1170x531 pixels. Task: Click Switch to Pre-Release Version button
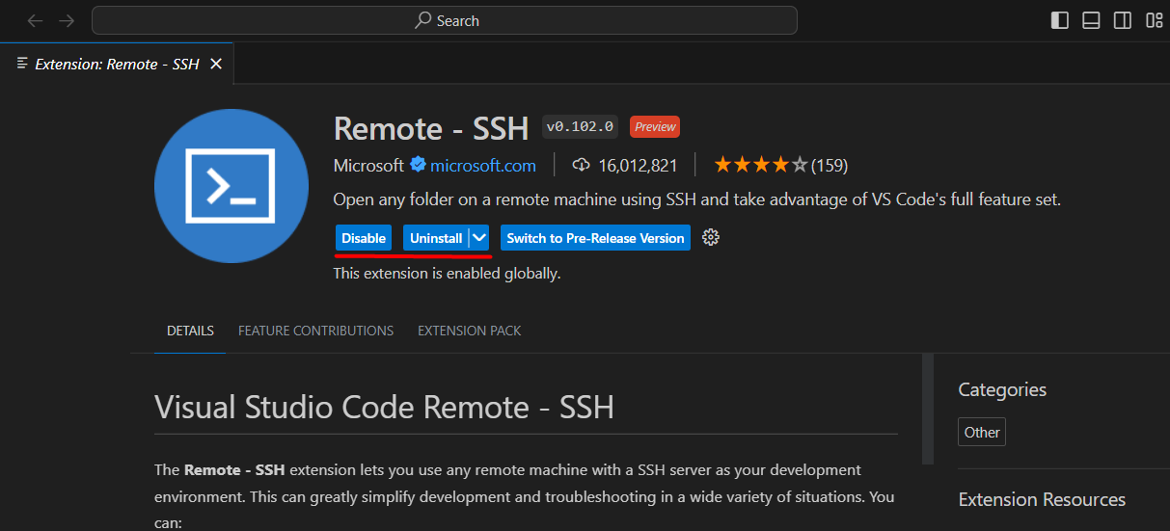(595, 238)
